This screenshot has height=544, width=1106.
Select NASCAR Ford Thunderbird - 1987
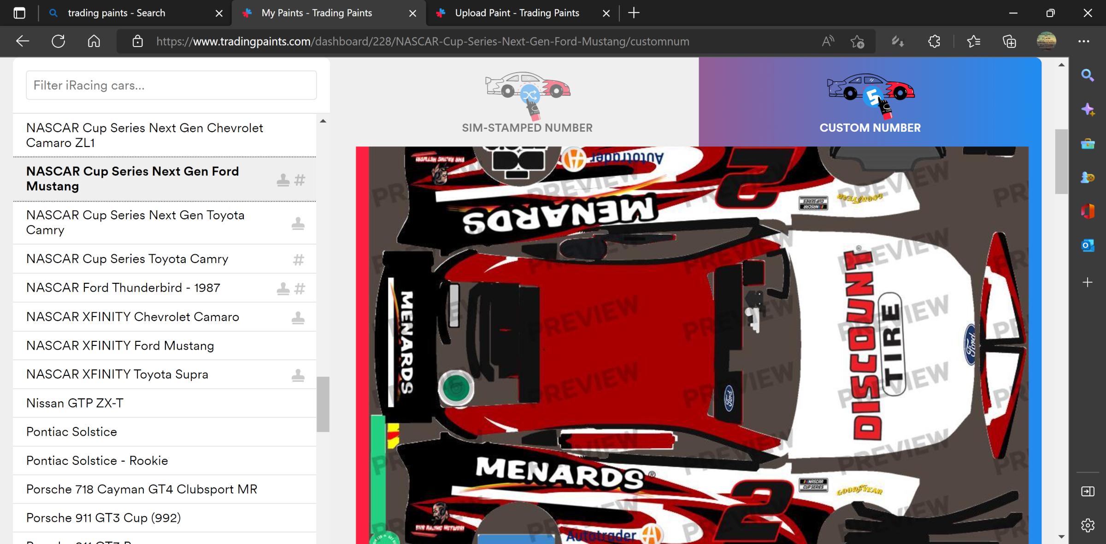(165, 288)
